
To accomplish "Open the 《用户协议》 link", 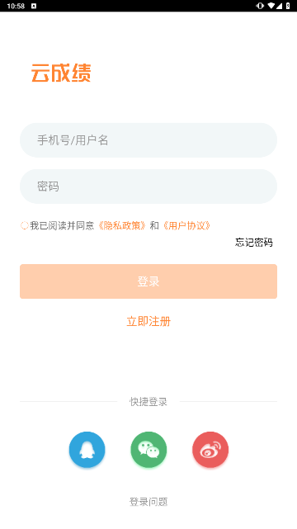I will point(186,225).
